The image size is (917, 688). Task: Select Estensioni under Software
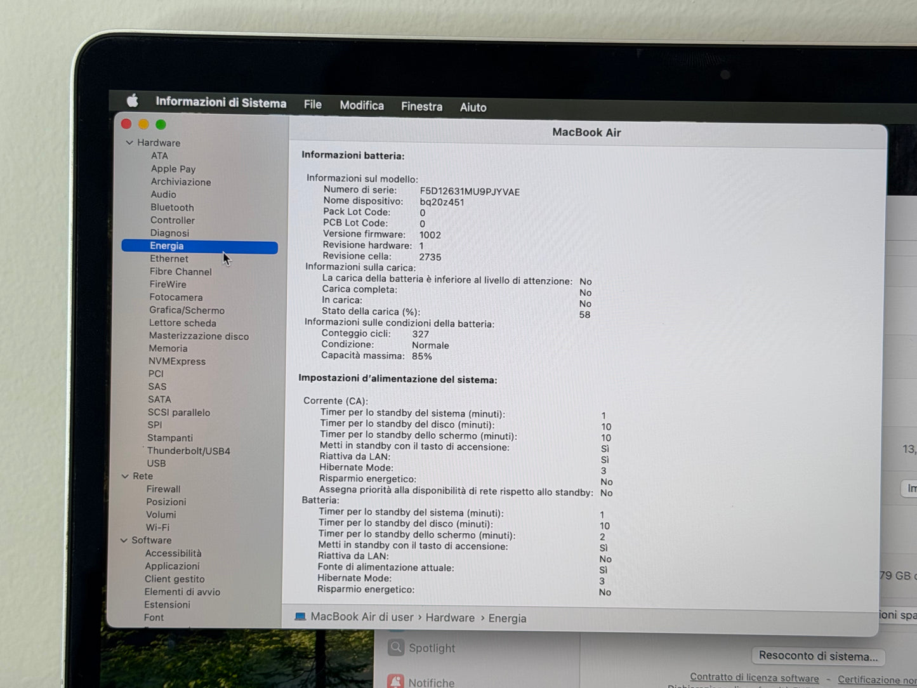pos(167,605)
